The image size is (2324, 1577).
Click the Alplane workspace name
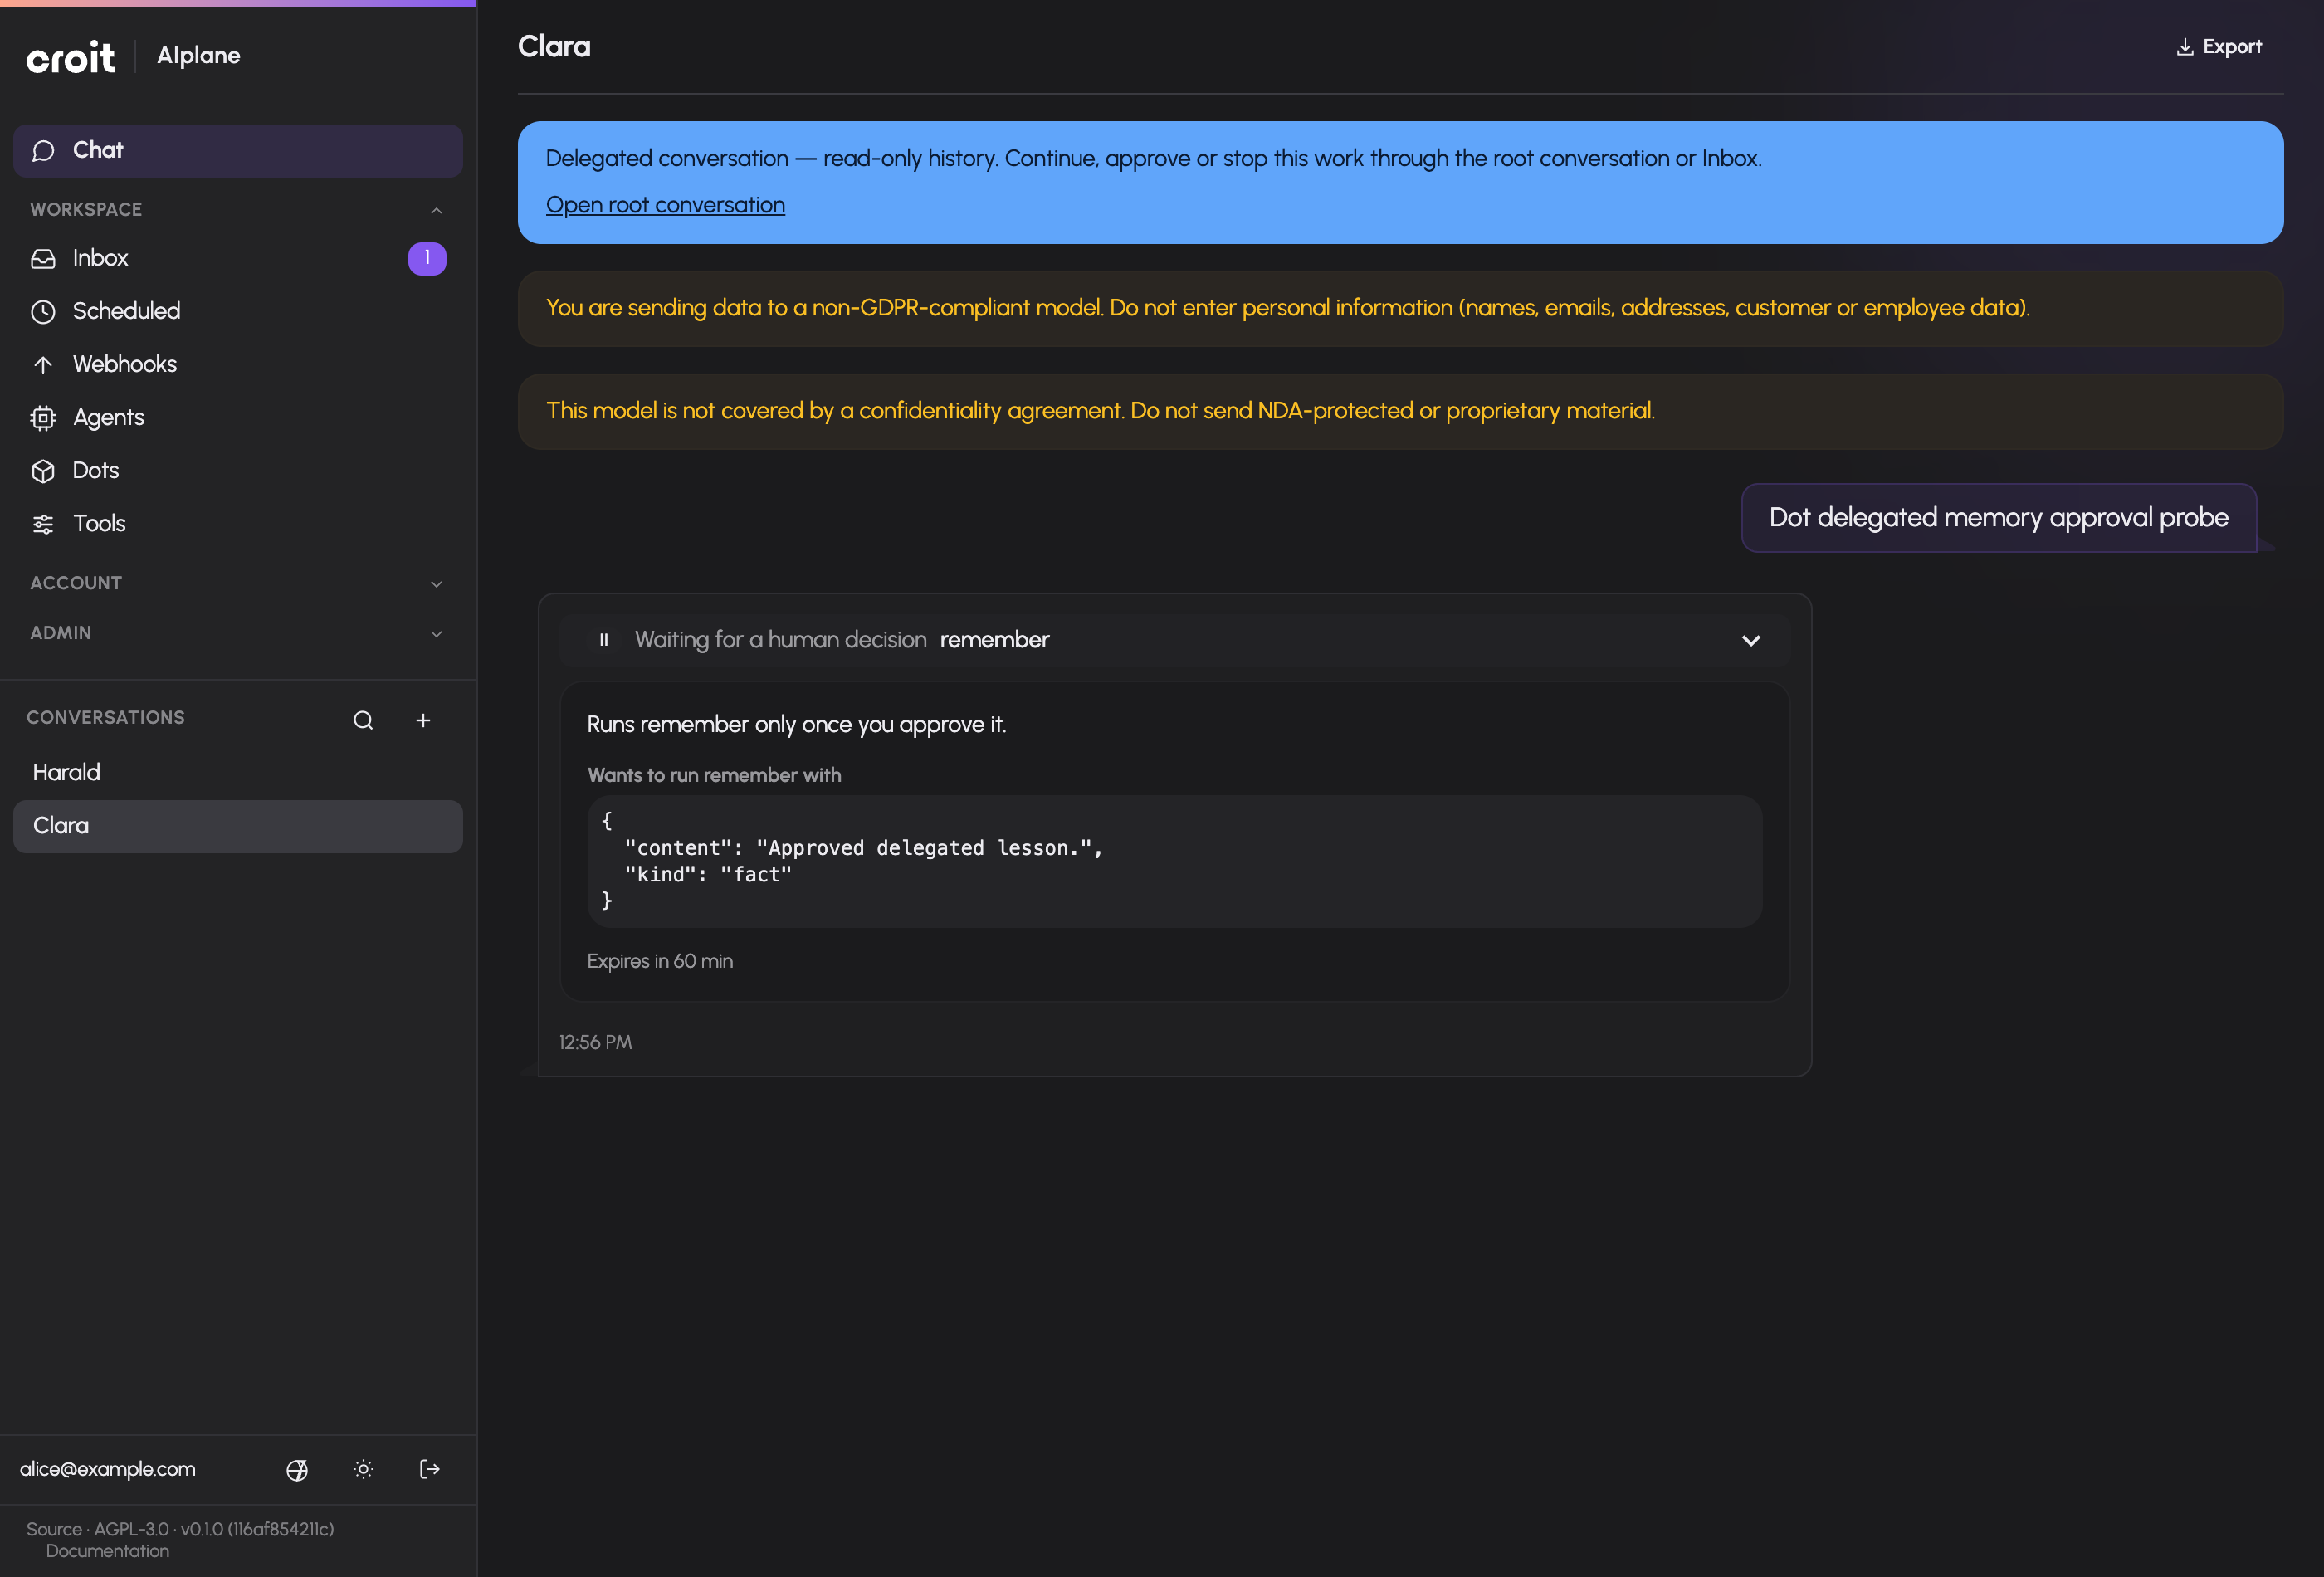pos(198,56)
